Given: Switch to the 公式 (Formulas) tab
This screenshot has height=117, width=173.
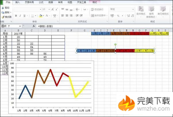Looking at the screenshot, I should 41,2.
